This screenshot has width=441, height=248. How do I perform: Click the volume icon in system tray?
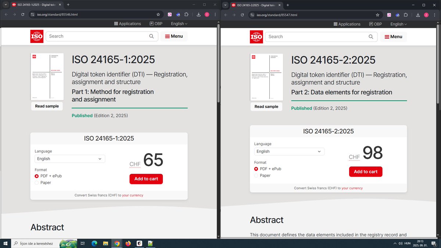point(400,243)
